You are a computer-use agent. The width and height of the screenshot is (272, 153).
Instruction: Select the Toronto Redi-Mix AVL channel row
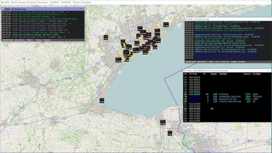224,101
